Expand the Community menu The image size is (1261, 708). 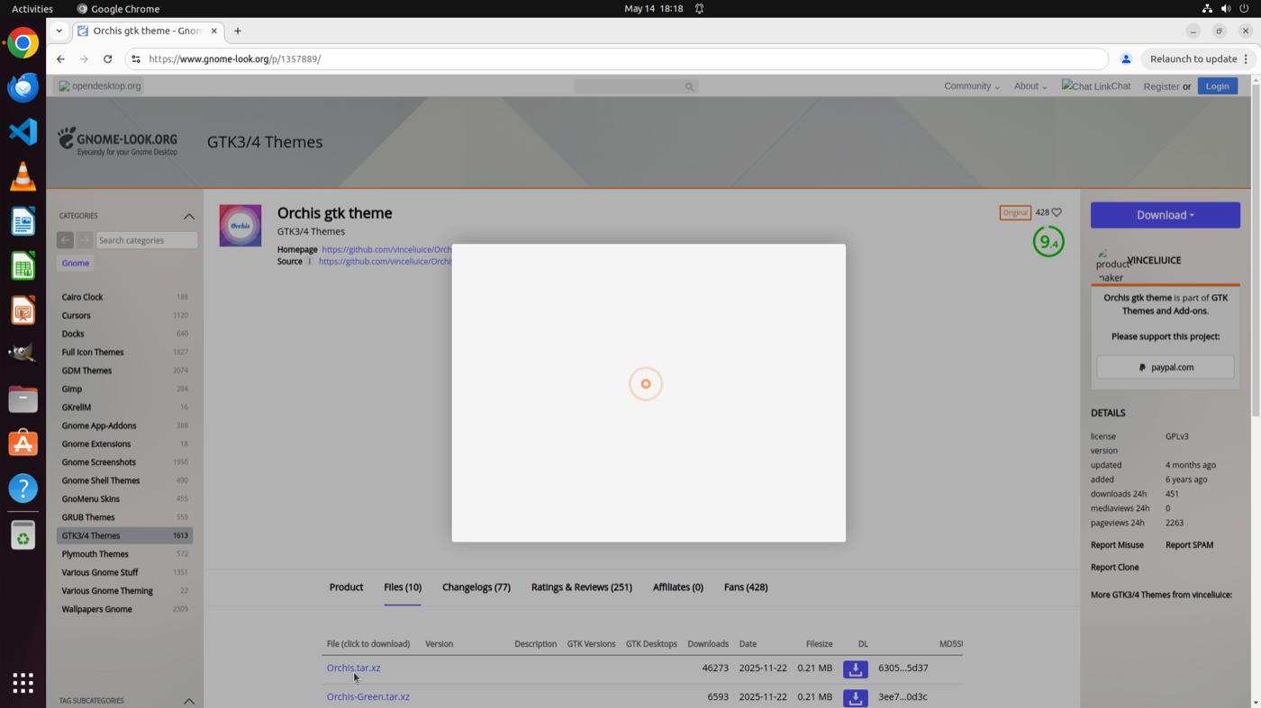point(972,86)
